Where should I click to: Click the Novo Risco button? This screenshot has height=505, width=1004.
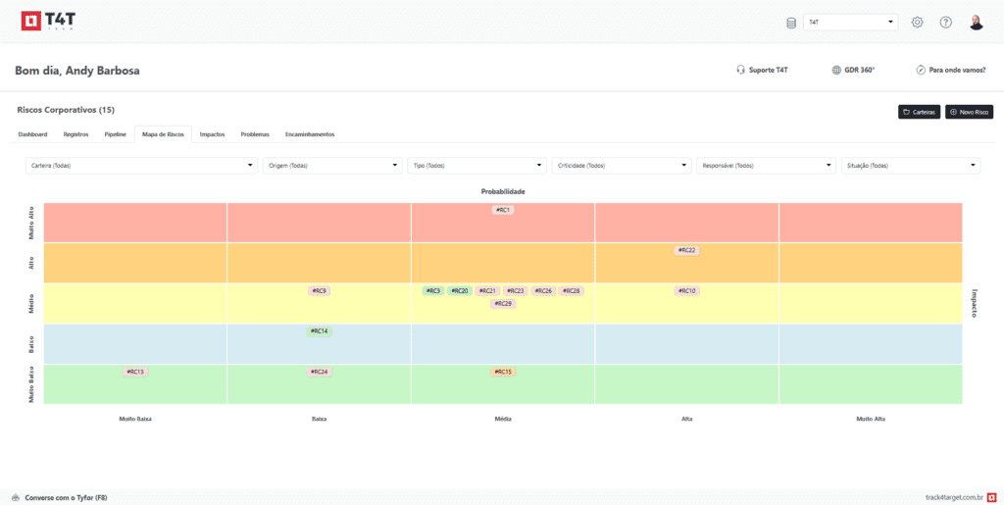point(969,113)
